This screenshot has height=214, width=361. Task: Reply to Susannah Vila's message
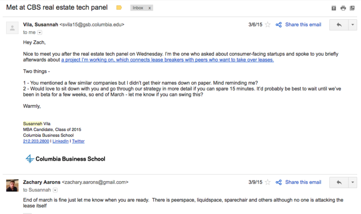click(x=339, y=25)
